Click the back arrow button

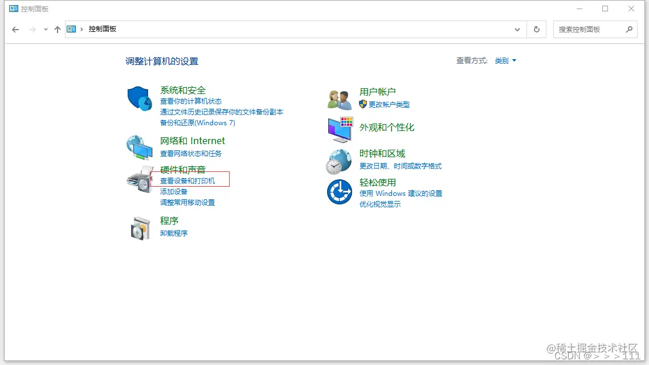15,30
